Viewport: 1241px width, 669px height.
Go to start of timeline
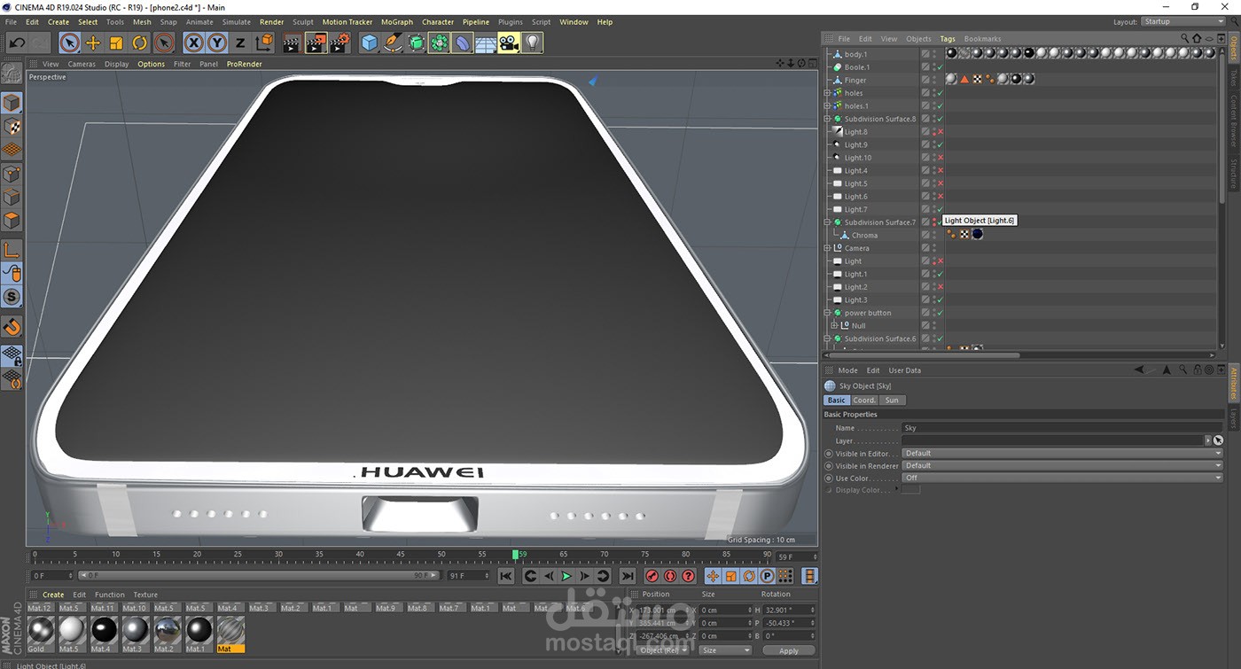[505, 576]
